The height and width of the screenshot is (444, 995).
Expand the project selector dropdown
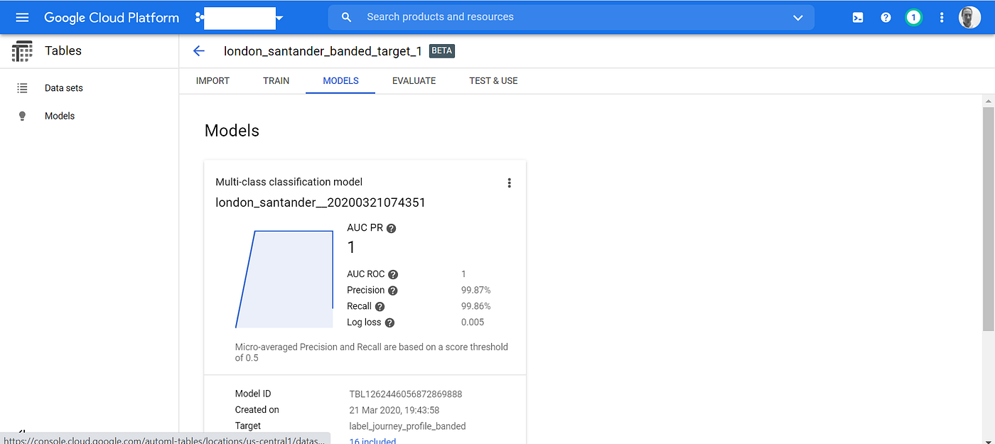[280, 18]
